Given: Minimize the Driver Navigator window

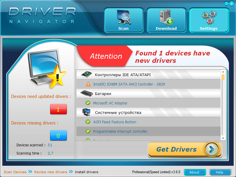Looking at the screenshot, I should 226,4.
